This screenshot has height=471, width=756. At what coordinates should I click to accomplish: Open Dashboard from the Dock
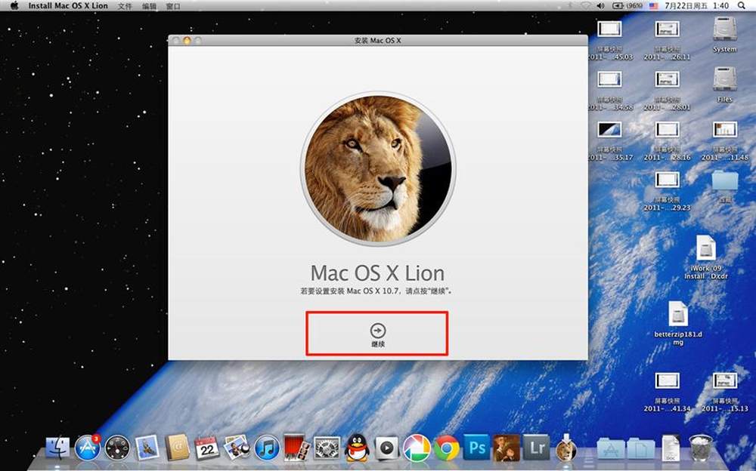point(117,448)
